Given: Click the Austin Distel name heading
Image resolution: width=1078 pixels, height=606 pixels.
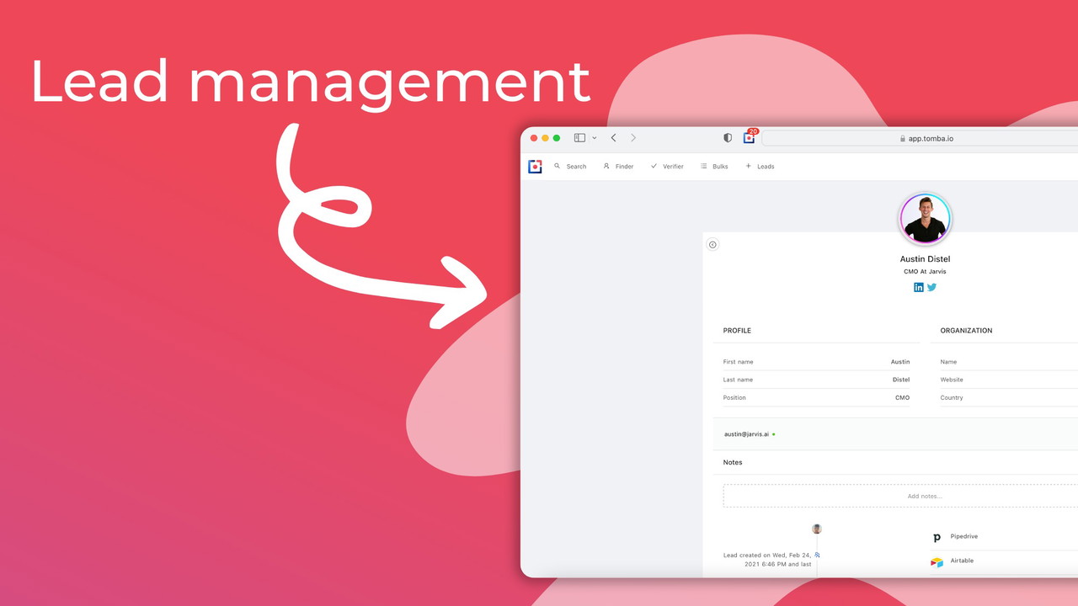Looking at the screenshot, I should 925,259.
